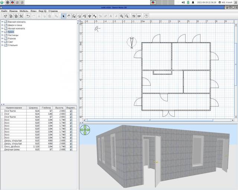The width and height of the screenshot is (238, 190).
Task: Toggle visibility checkbox for Door row
Action: (71, 114)
